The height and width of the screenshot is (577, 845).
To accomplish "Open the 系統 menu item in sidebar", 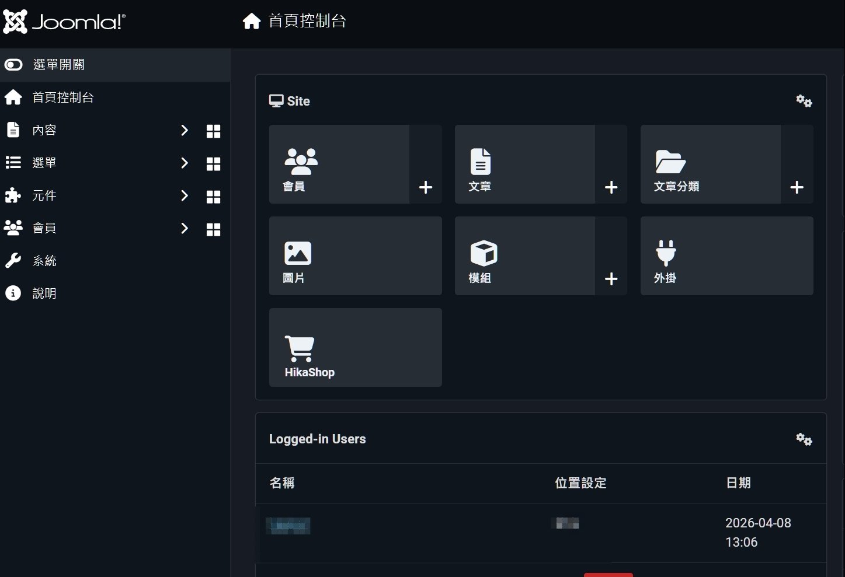I will (44, 261).
